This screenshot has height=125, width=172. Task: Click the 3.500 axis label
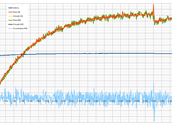[47, 101]
